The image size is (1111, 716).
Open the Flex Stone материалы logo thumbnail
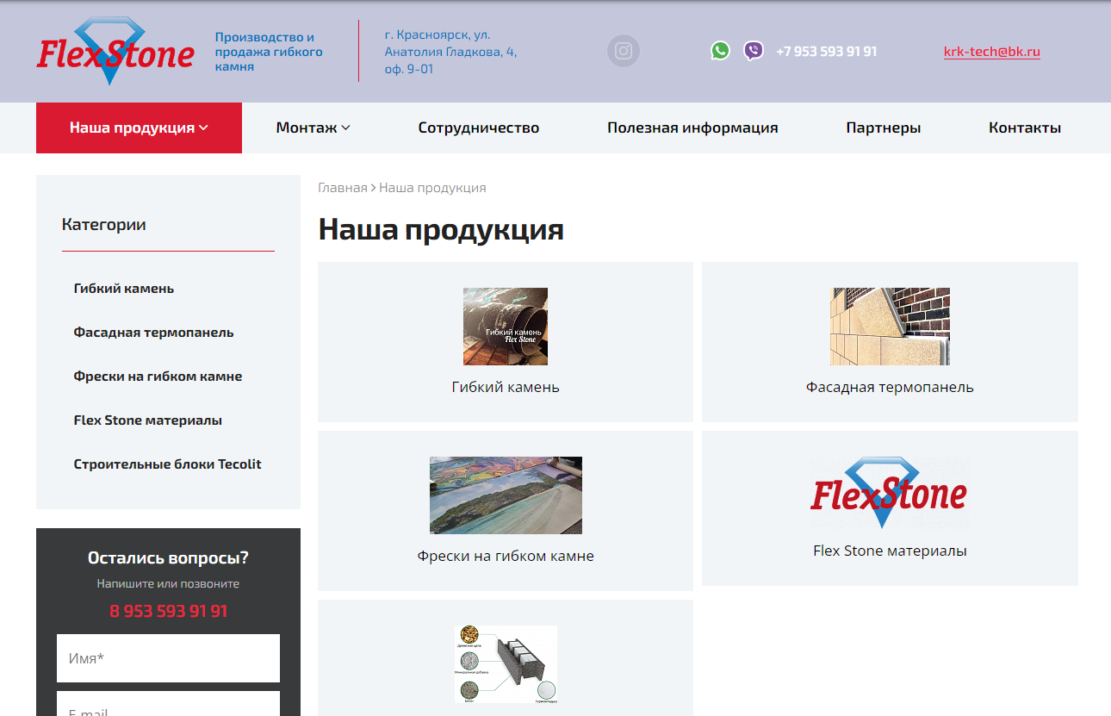pos(890,493)
